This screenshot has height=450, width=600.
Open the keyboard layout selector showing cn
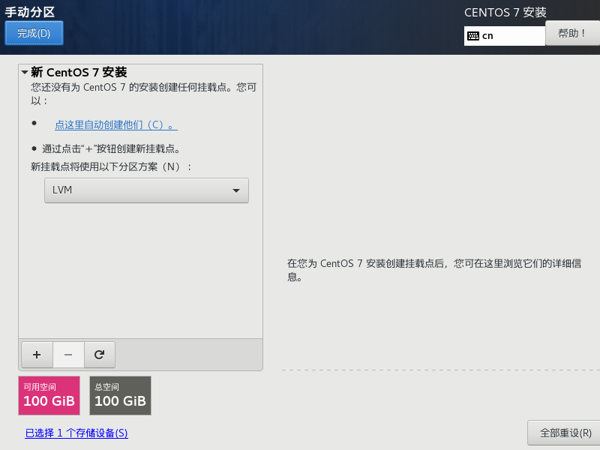(x=504, y=35)
